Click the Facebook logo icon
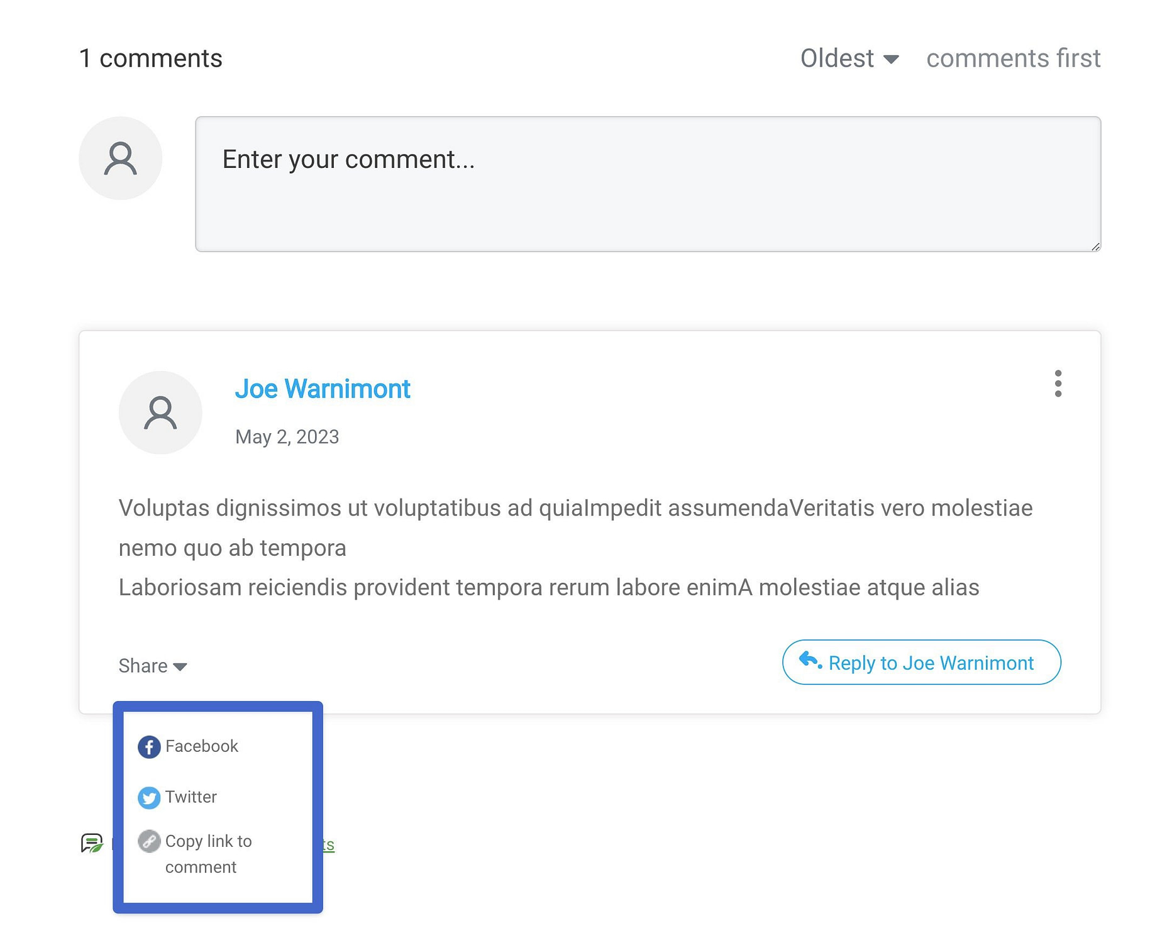The image size is (1167, 943). tap(149, 747)
